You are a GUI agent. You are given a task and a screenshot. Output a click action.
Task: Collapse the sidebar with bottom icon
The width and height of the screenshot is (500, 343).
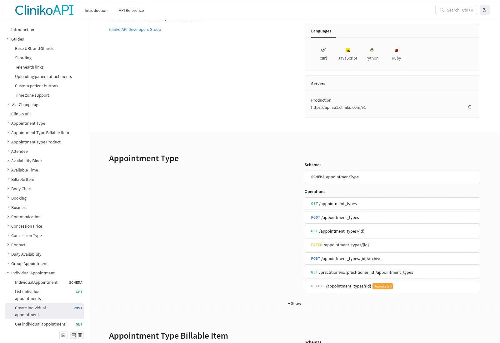[63, 335]
